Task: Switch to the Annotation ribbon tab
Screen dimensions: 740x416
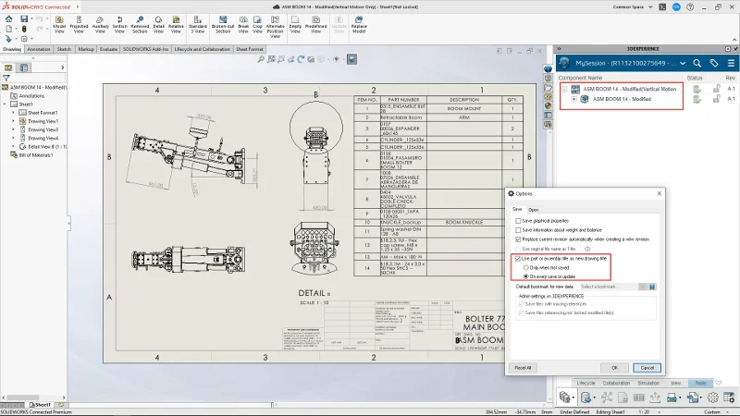Action: point(39,48)
